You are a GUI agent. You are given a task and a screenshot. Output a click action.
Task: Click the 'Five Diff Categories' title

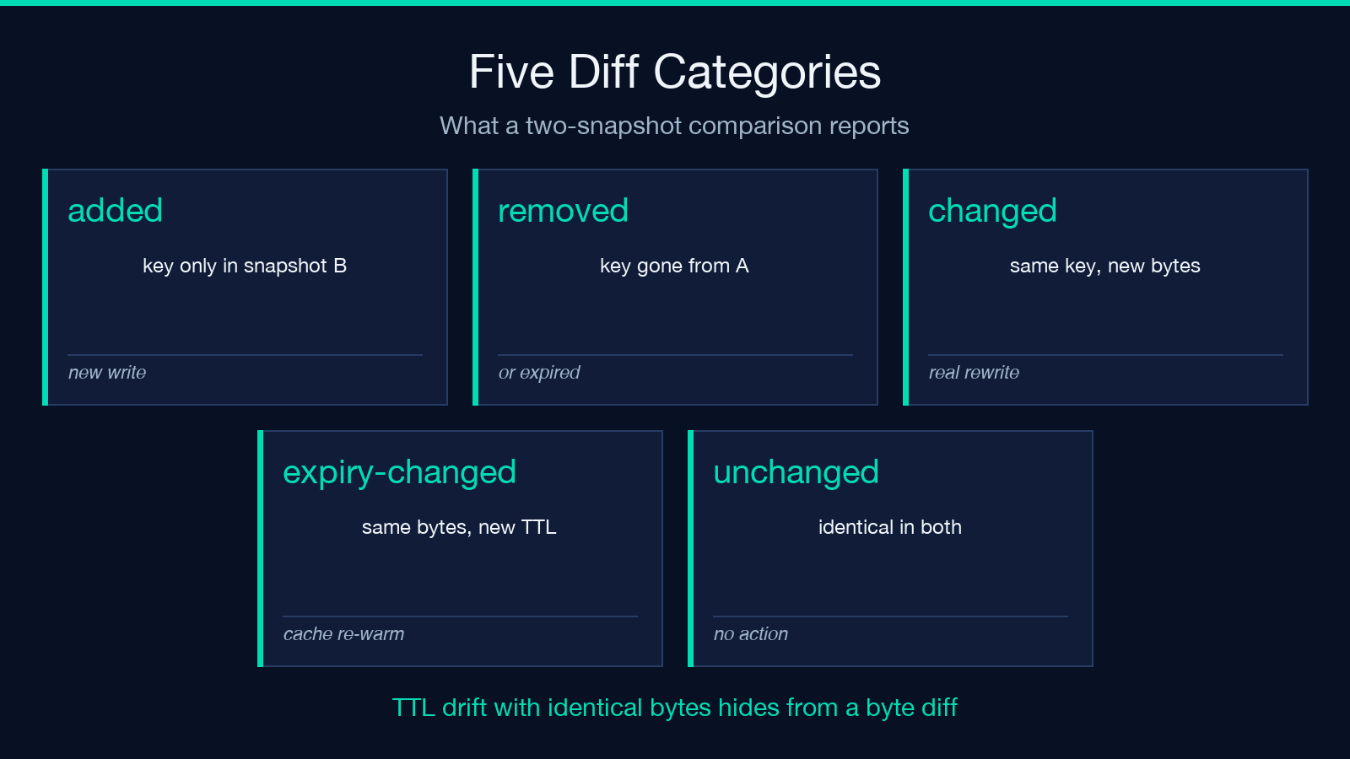click(675, 73)
